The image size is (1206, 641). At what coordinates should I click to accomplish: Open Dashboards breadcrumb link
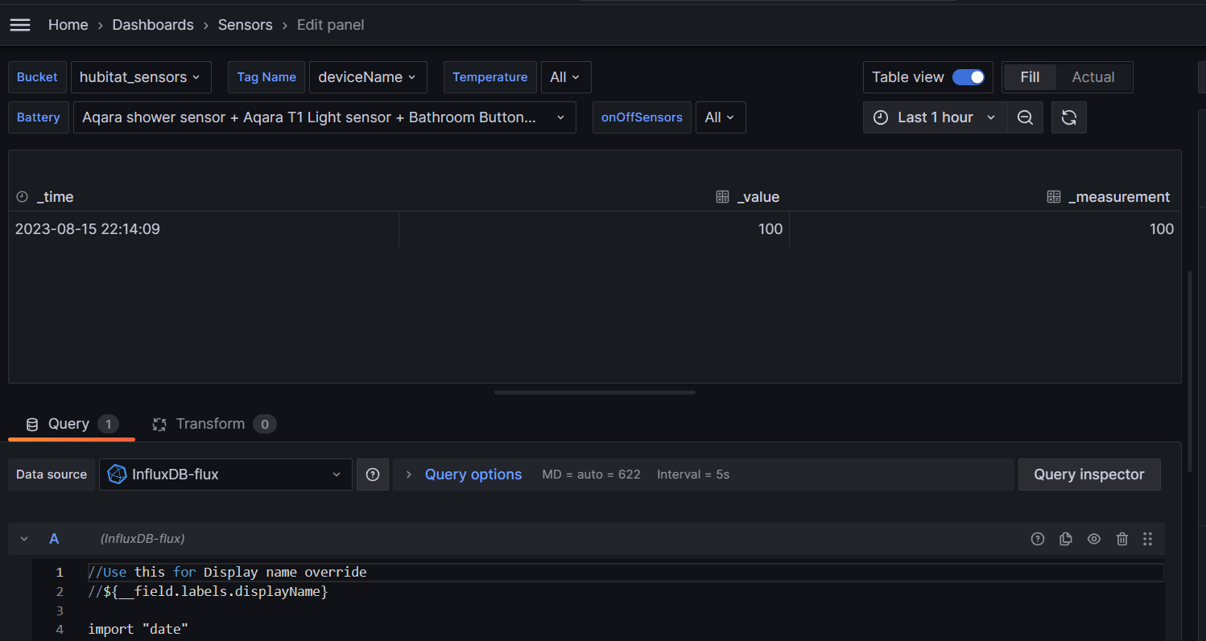click(x=153, y=25)
